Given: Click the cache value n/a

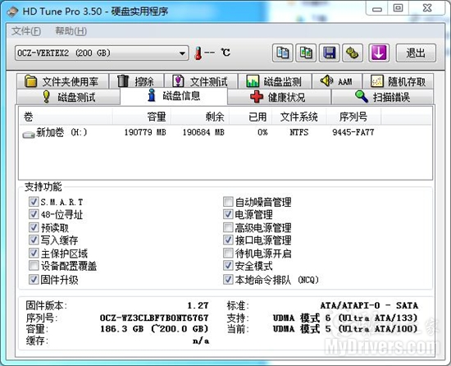Looking at the screenshot, I should (201, 341).
